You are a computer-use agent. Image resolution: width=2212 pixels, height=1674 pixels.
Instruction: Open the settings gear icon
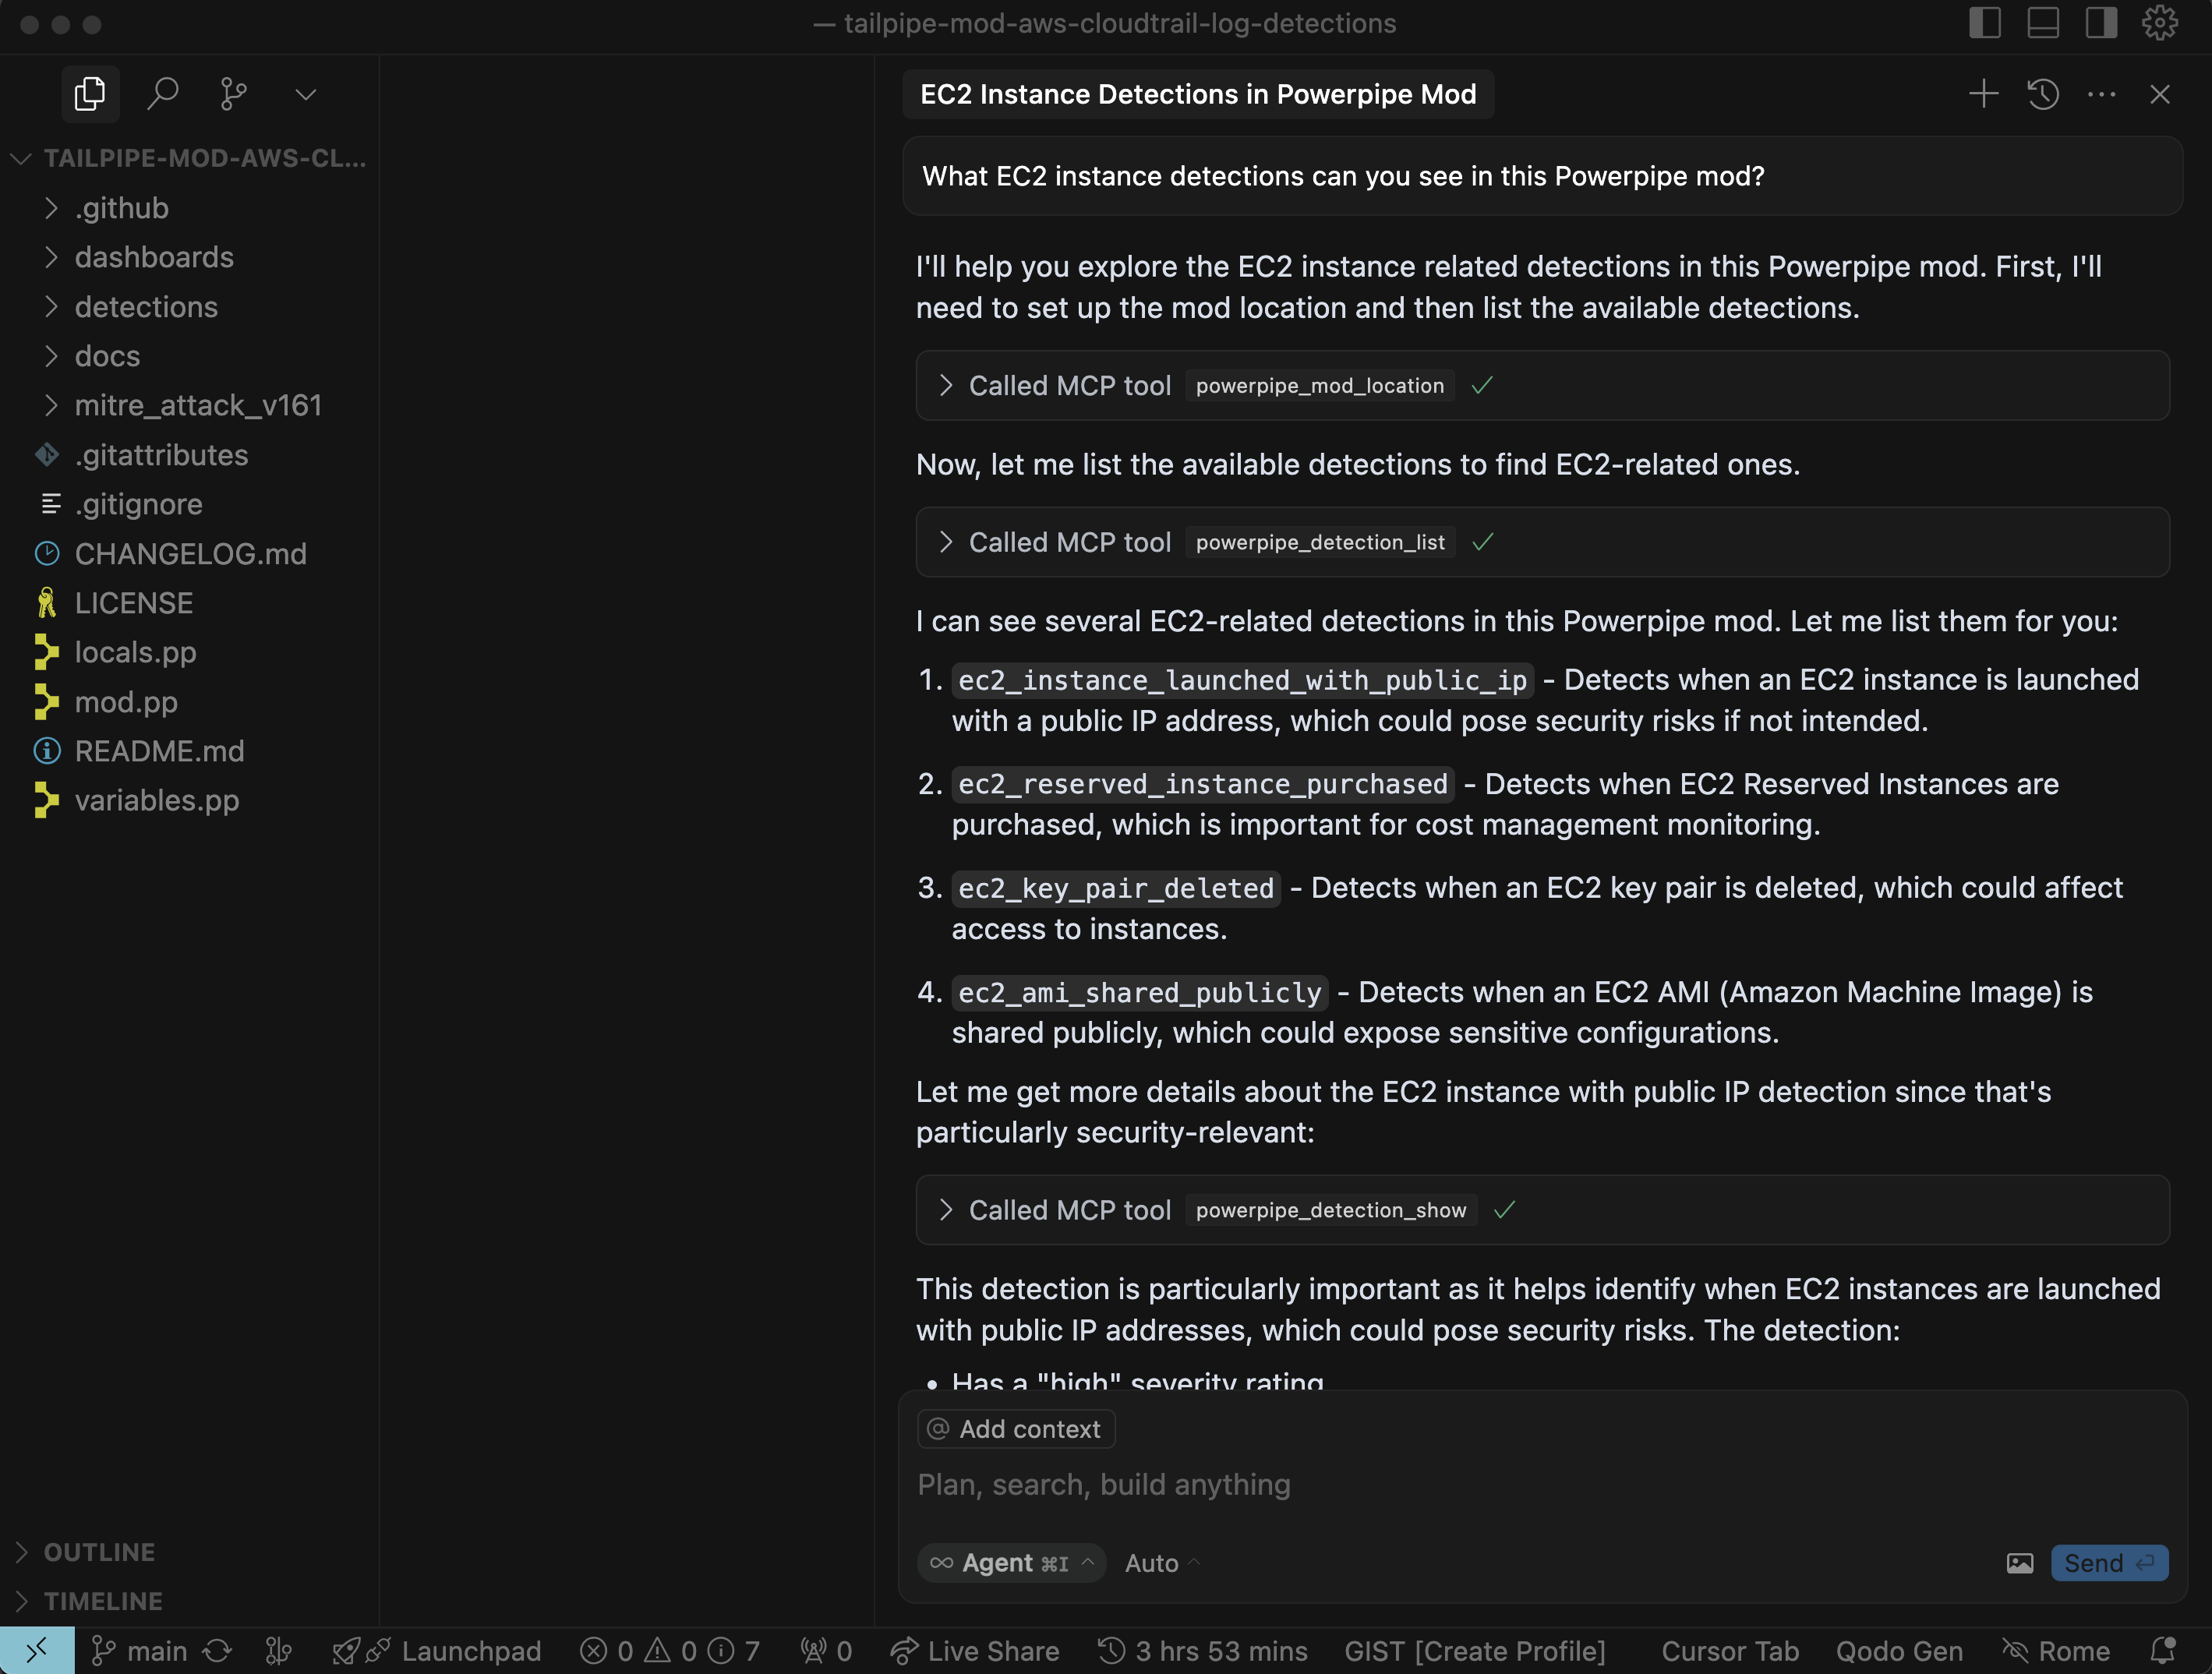(x=2160, y=23)
